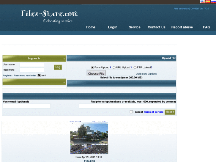
Task: Open the terms of service link
Action: pyautogui.click(x=154, y=112)
